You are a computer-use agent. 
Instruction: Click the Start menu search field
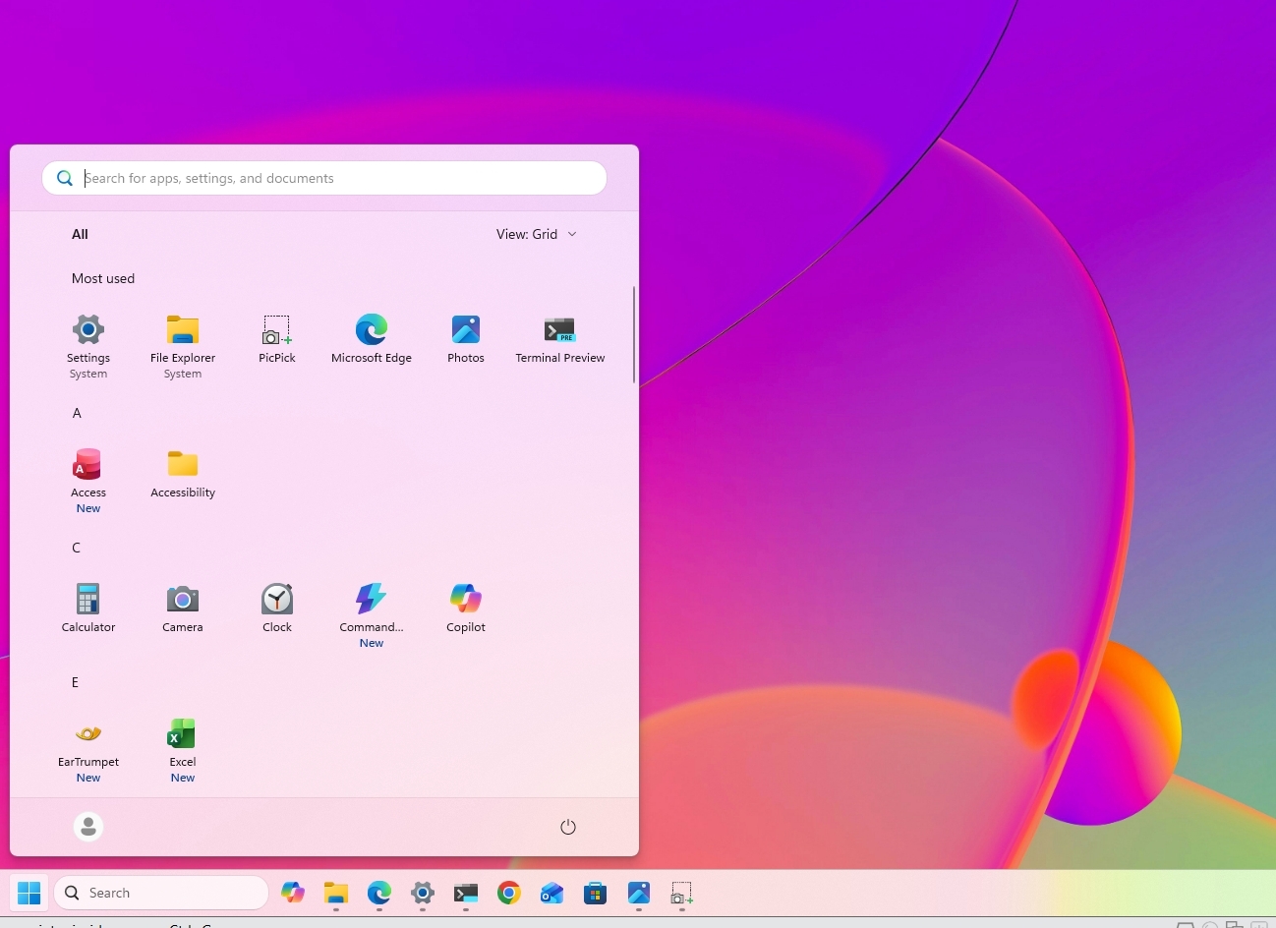click(324, 178)
